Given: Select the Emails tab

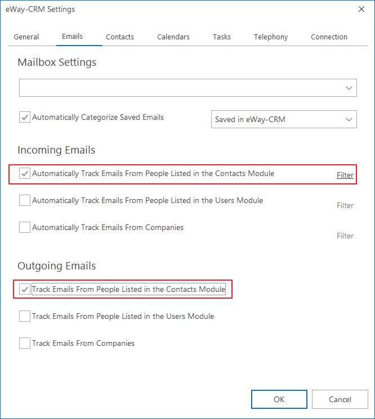Looking at the screenshot, I should click(72, 37).
